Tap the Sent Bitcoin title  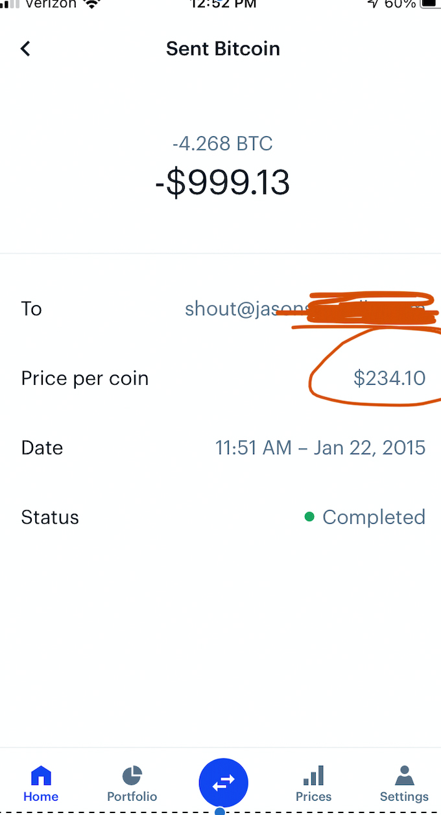[x=222, y=49]
